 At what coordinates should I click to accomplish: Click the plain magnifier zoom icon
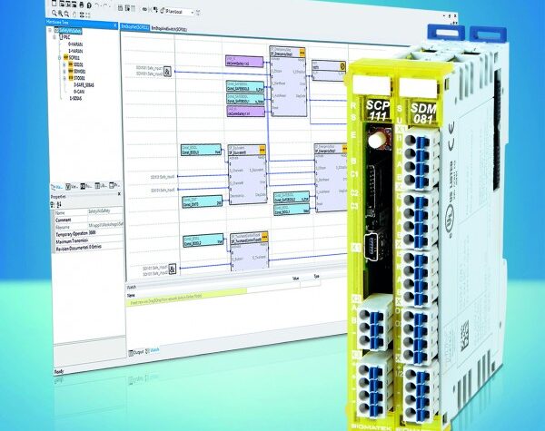pyautogui.click(x=54, y=14)
